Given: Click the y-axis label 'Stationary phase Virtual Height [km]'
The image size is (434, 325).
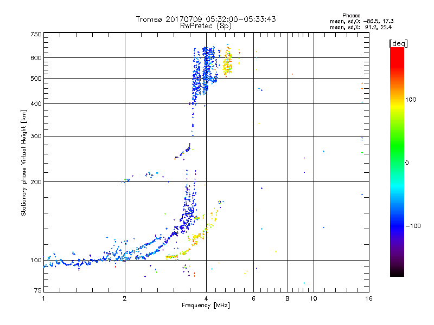Looking at the screenshot, I should pos(23,163).
